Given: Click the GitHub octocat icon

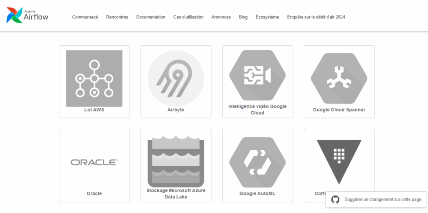Looking at the screenshot, I should click(x=335, y=200).
